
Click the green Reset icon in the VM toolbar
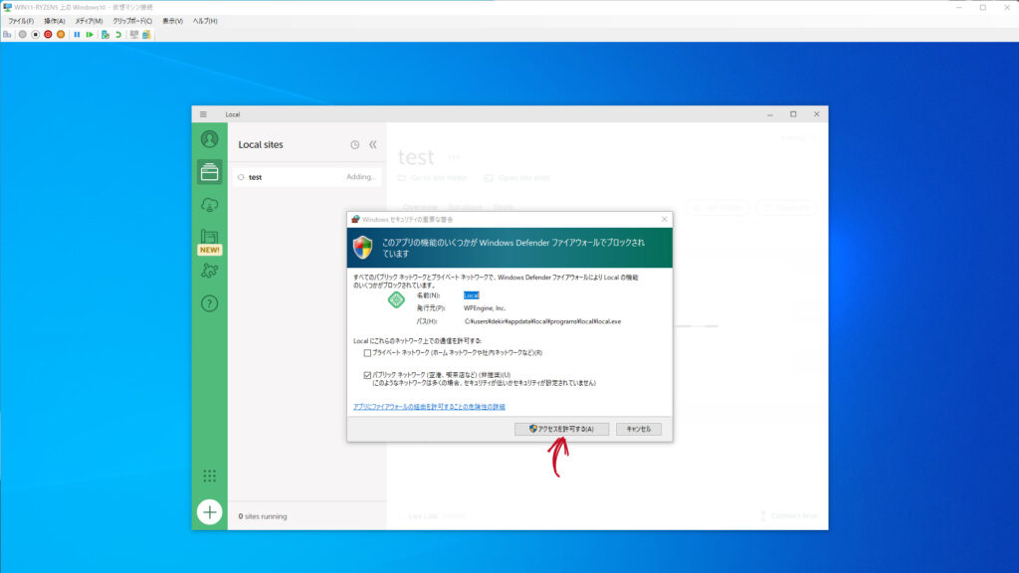point(90,35)
